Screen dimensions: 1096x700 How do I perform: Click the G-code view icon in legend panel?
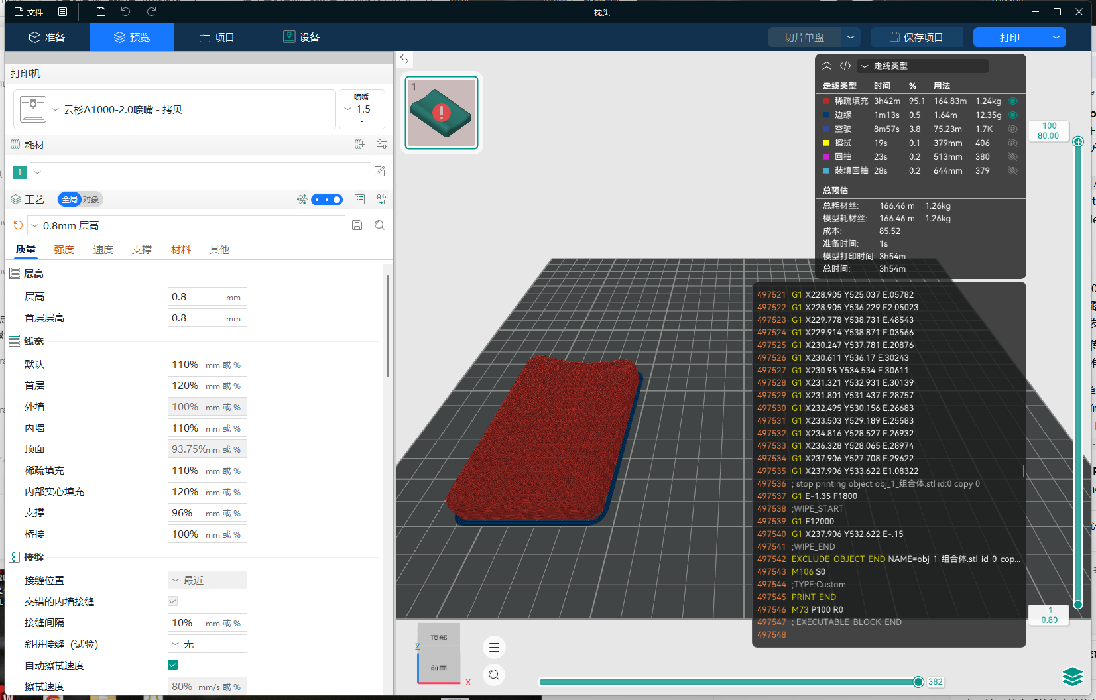pyautogui.click(x=845, y=66)
